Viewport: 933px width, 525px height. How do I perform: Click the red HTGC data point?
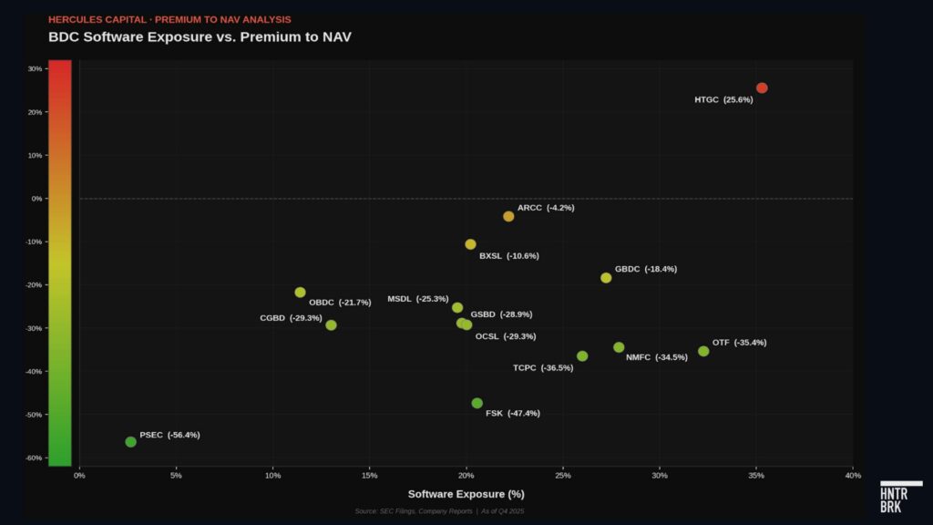coord(762,88)
